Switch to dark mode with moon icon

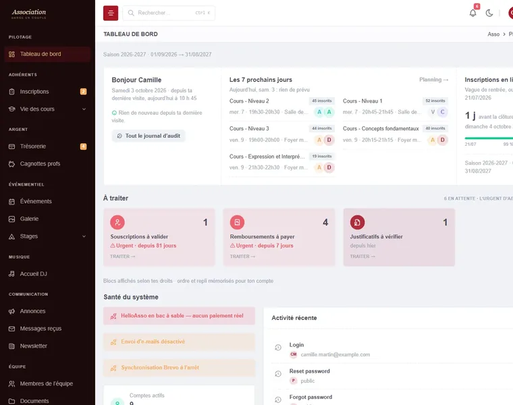(x=489, y=13)
